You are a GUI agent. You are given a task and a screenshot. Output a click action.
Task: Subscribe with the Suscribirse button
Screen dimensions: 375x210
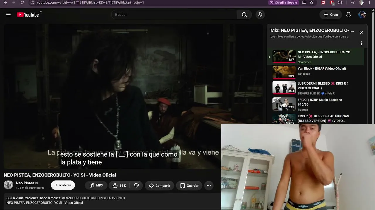coord(63,185)
